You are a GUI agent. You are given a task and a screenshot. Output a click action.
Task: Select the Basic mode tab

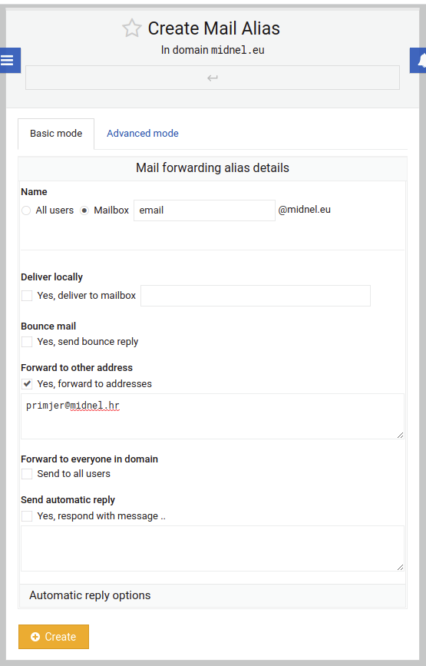[x=56, y=134]
